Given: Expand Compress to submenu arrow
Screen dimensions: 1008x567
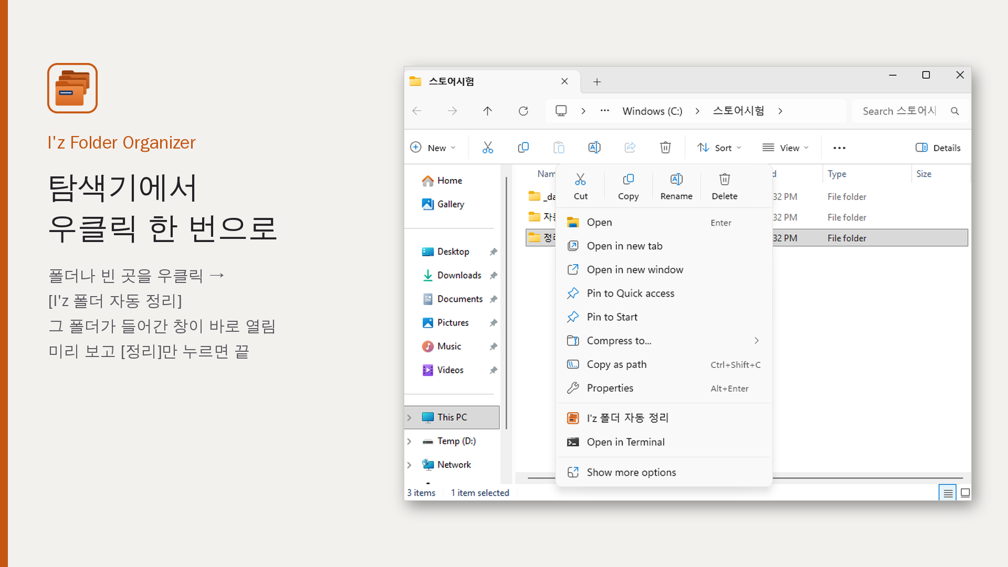Looking at the screenshot, I should (757, 341).
